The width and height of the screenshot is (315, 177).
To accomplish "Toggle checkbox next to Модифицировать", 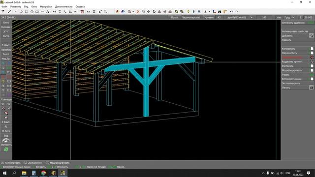I will pyautogui.click(x=312, y=70).
